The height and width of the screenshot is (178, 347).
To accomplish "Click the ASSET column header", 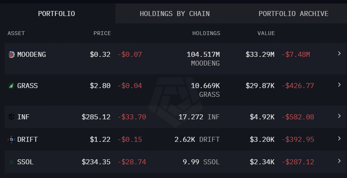I will 16,33.
